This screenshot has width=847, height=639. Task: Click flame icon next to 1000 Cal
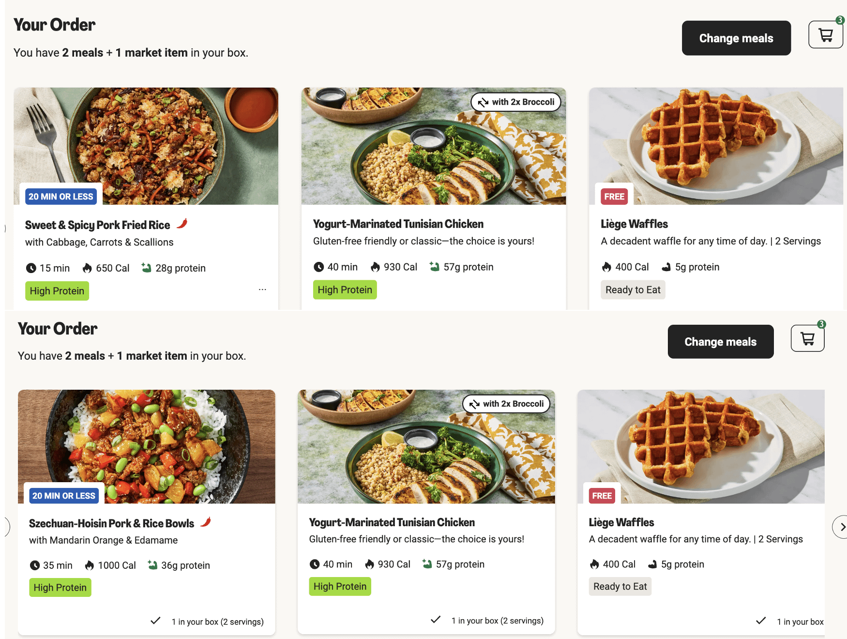pos(90,565)
